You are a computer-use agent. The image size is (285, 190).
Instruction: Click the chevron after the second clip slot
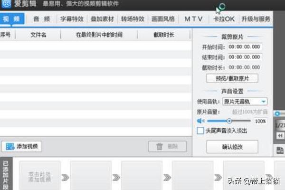[x=116, y=177]
